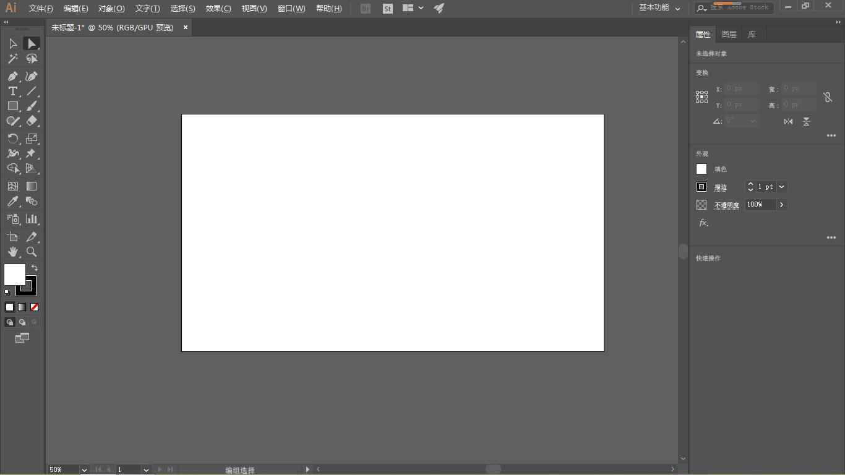The height and width of the screenshot is (475, 845).
Task: Click the 描边 stroke link
Action: [721, 187]
